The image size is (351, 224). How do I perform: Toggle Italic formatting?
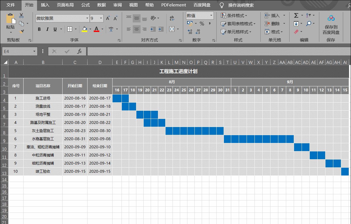(47, 29)
